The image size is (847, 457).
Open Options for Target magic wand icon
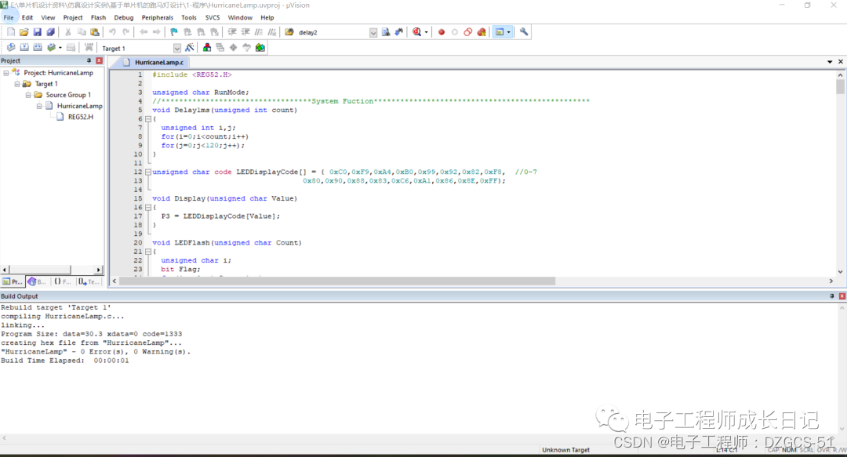(190, 48)
